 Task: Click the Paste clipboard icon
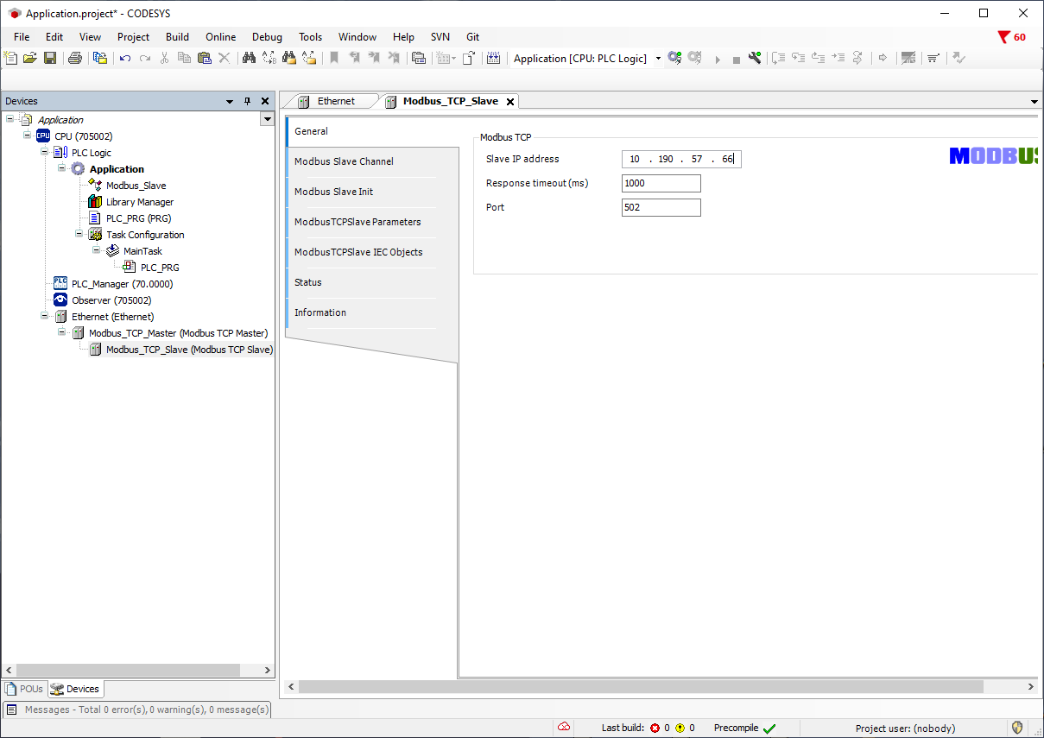tap(204, 59)
